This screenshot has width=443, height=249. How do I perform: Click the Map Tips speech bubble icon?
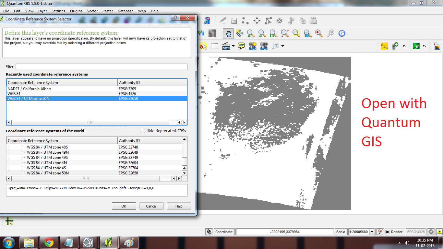(x=241, y=46)
